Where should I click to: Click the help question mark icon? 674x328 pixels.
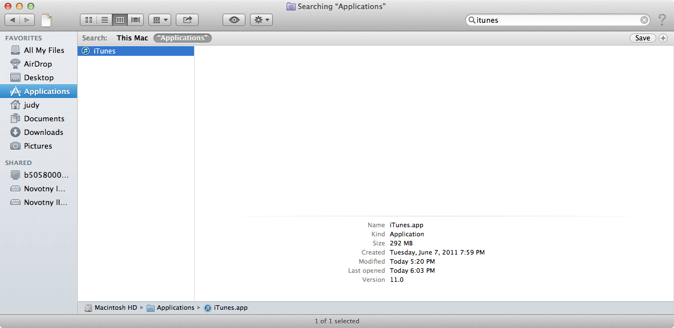662,20
